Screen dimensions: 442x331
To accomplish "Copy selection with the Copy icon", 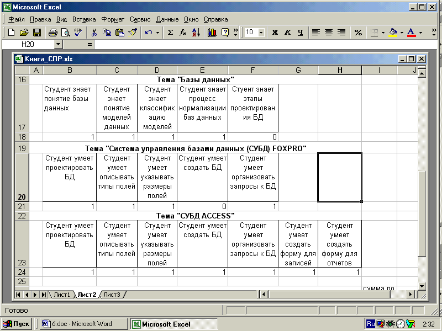I will [107, 33].
